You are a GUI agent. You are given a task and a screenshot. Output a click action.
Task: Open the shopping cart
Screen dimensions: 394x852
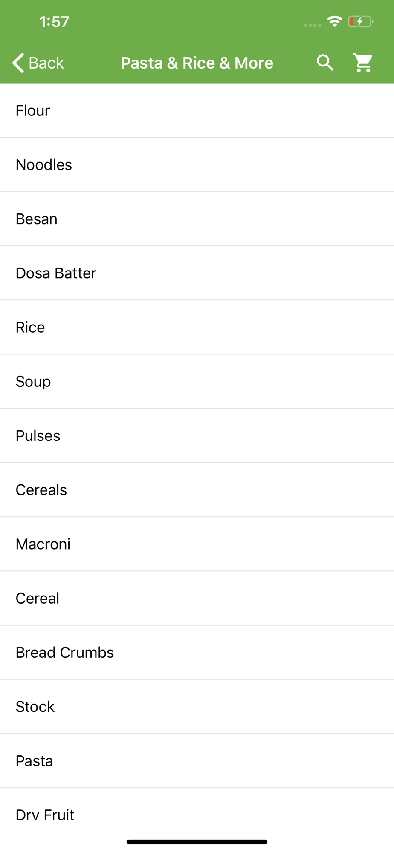[x=363, y=63]
